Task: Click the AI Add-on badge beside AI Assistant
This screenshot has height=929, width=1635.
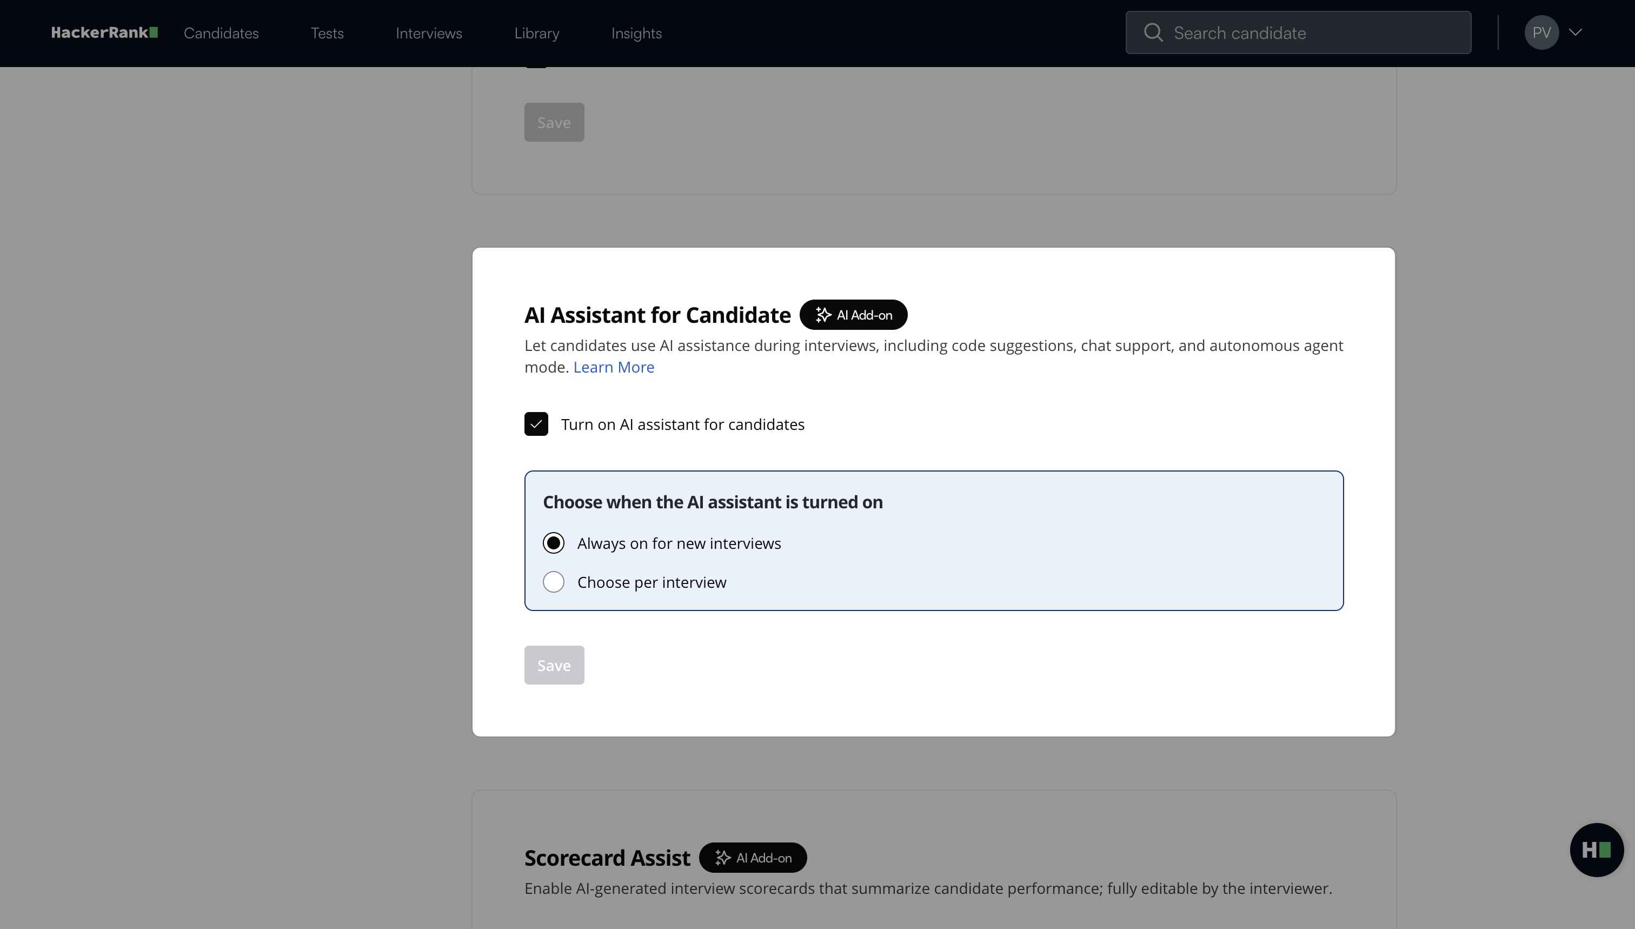Action: [853, 315]
